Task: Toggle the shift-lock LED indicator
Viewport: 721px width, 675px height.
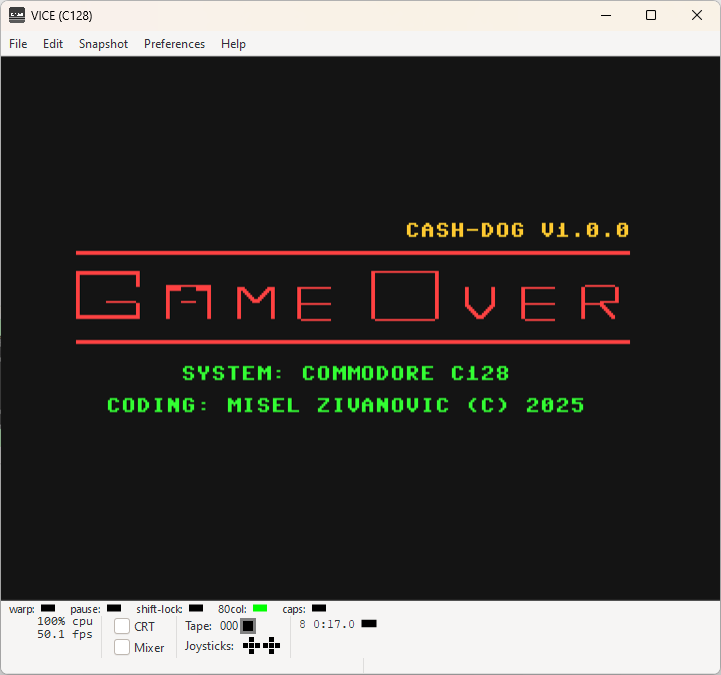Action: click(x=196, y=608)
